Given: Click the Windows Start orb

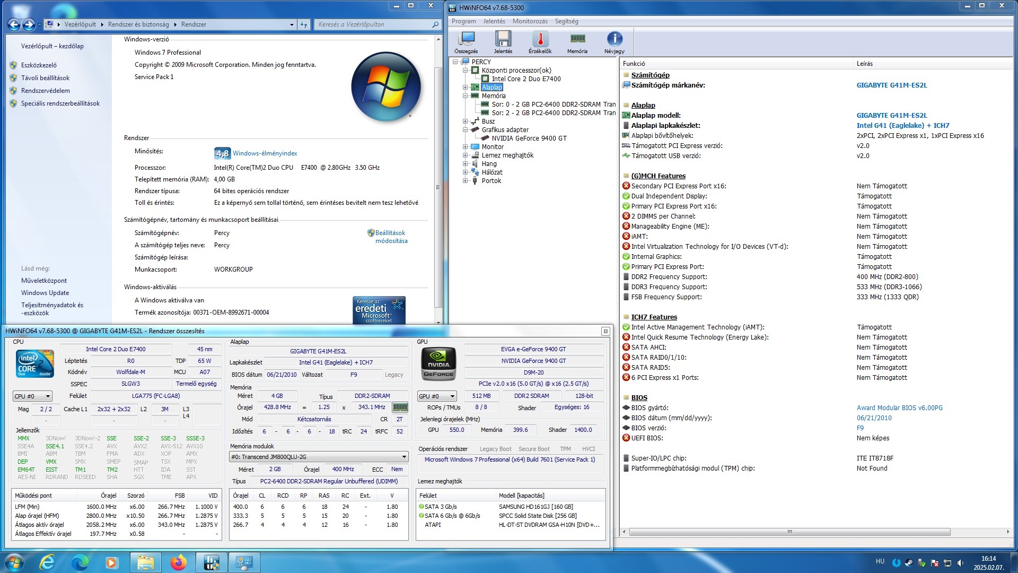Looking at the screenshot, I should click(x=14, y=562).
